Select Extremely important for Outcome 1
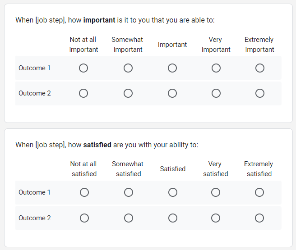Viewport: 296px width, 250px height. click(x=260, y=68)
